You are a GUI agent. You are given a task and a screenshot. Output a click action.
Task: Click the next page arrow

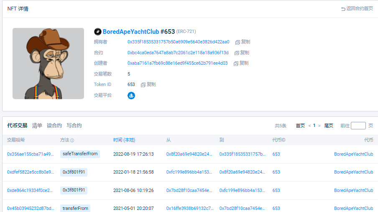319,126
